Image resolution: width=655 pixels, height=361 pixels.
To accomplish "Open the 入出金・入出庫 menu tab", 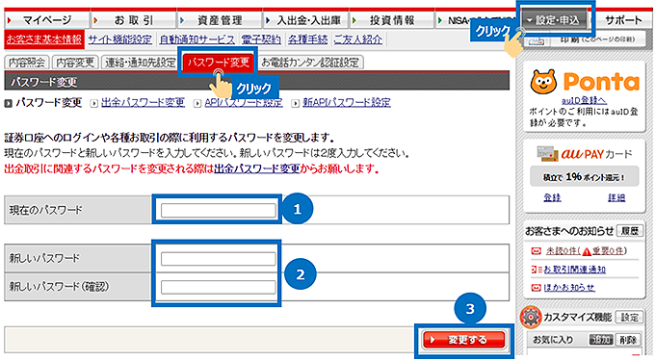I will (305, 20).
